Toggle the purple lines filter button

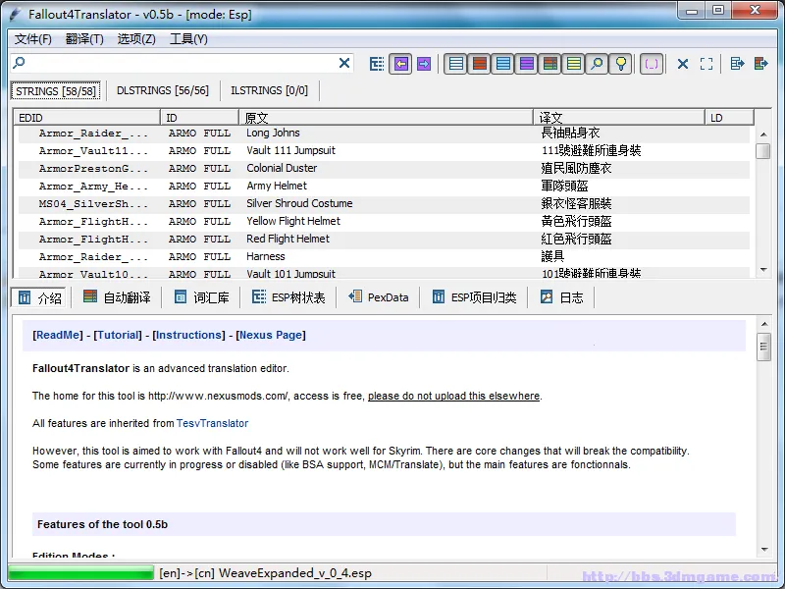click(527, 64)
